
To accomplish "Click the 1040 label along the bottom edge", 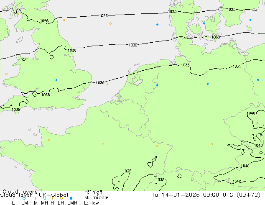I will [237, 182].
